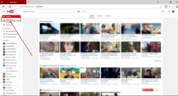Click the 'Показать' link under recommendations
Screen dimensions: 178x96
click(158, 61)
